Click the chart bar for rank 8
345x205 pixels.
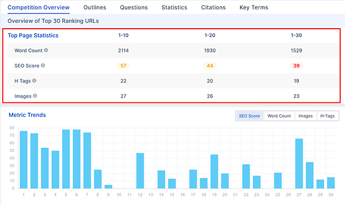click(98, 179)
